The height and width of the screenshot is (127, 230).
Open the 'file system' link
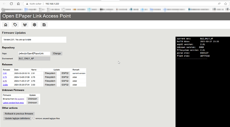click(19, 99)
